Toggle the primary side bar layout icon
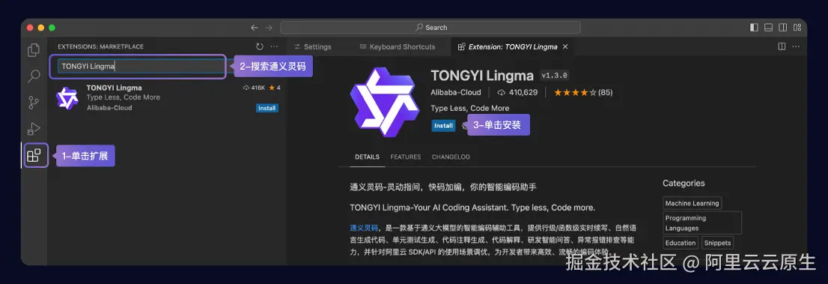 [x=754, y=28]
